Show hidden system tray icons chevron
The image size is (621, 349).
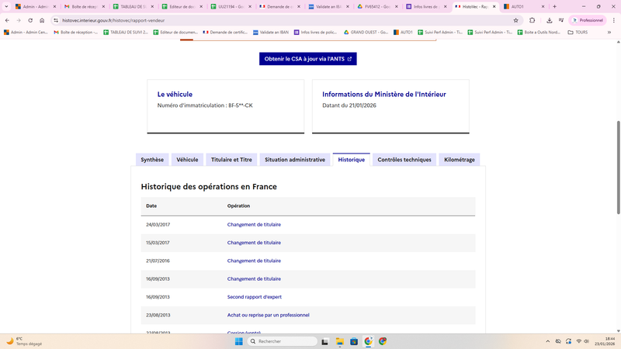point(546,341)
